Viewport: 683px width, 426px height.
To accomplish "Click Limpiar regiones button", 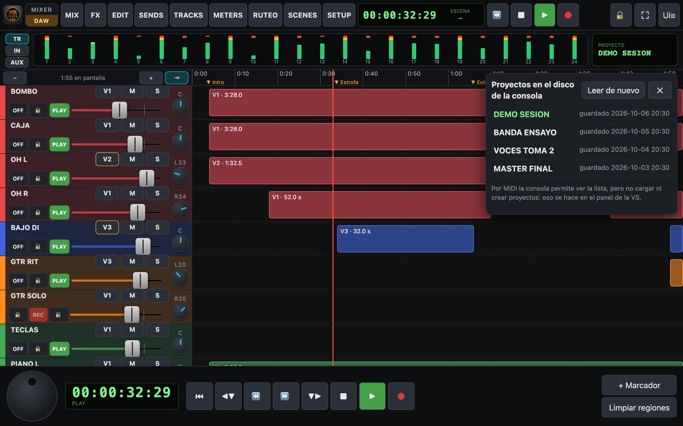I will pyautogui.click(x=639, y=408).
